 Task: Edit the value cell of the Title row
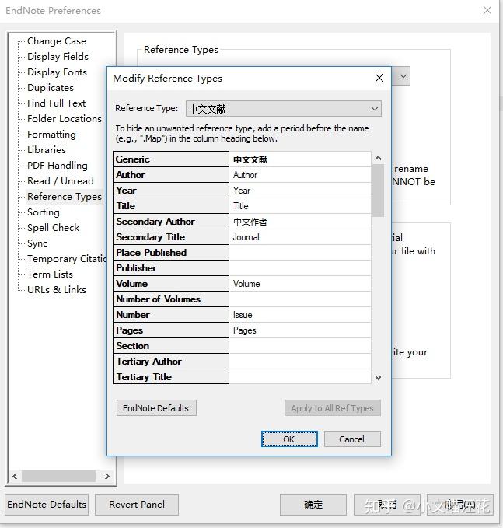(300, 206)
